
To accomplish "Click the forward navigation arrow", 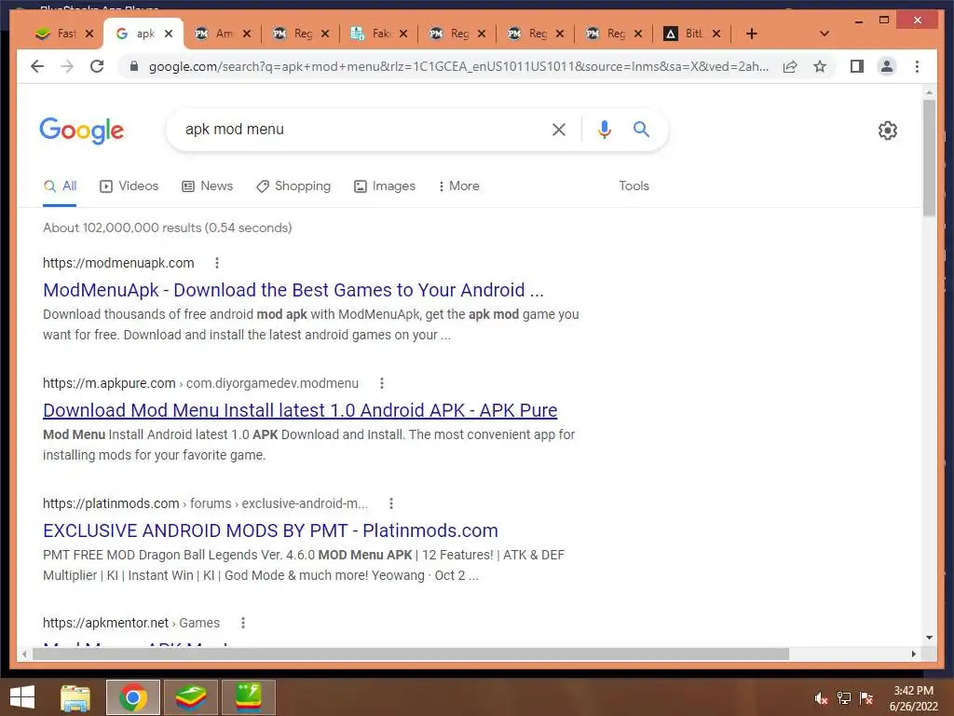I will pyautogui.click(x=67, y=66).
